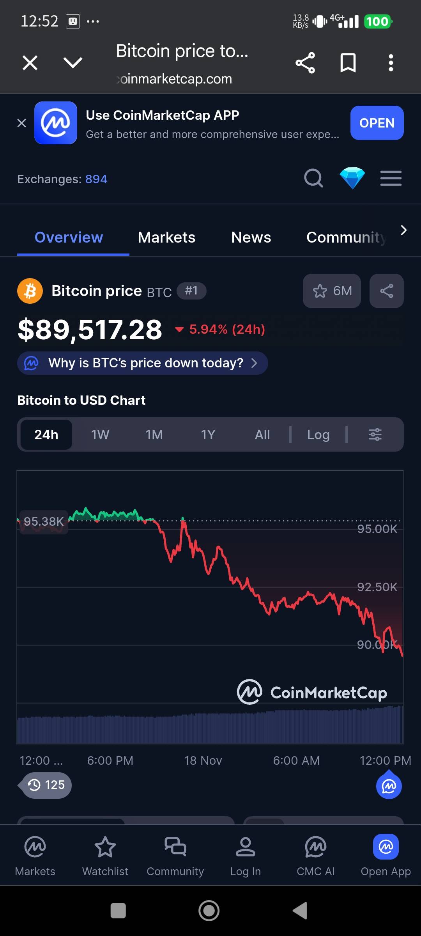Dismiss the CoinMarketCap app banner
The image size is (421, 936).
click(22, 123)
